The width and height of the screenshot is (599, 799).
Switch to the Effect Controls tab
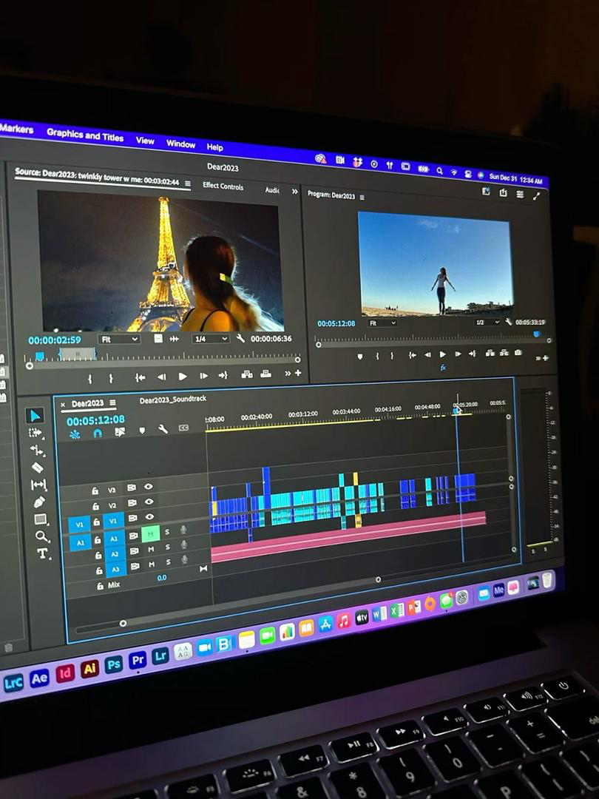(x=223, y=186)
